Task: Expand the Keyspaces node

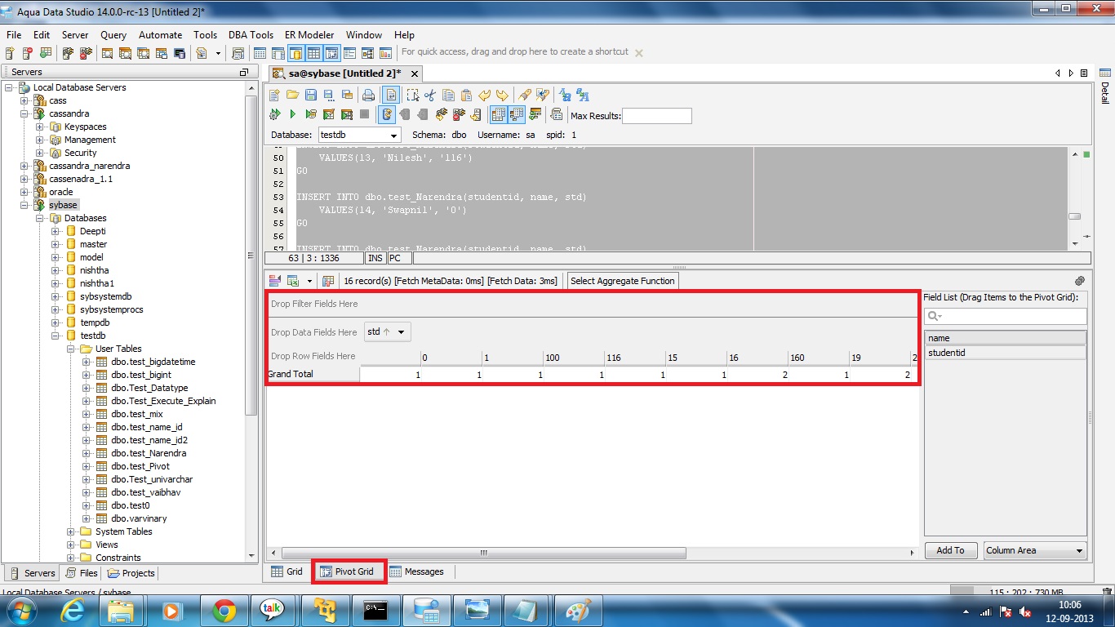Action: (x=40, y=127)
